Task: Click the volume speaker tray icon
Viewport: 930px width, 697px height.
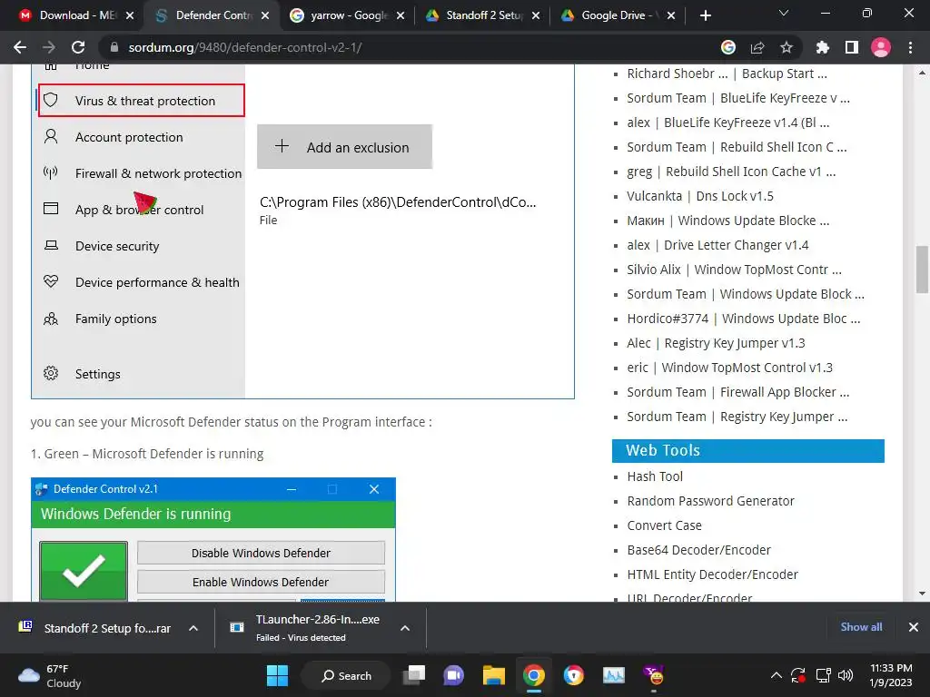Action: click(x=846, y=675)
